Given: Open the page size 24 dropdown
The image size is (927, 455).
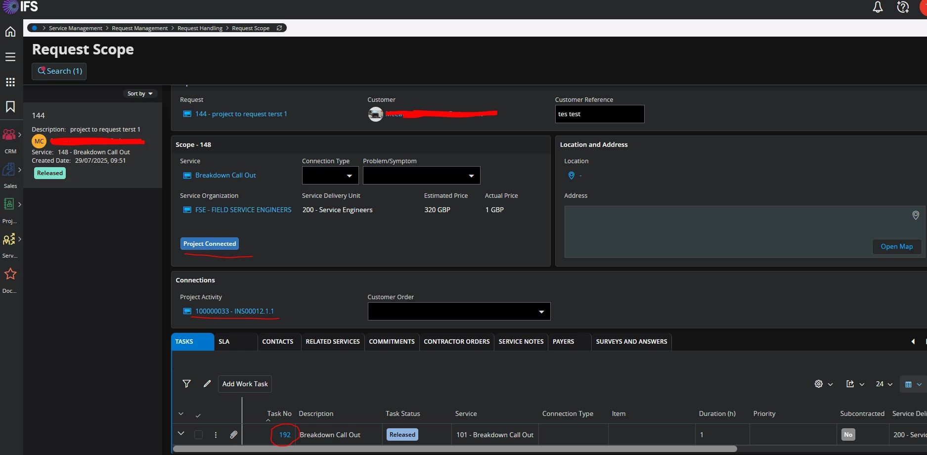Looking at the screenshot, I should point(884,384).
